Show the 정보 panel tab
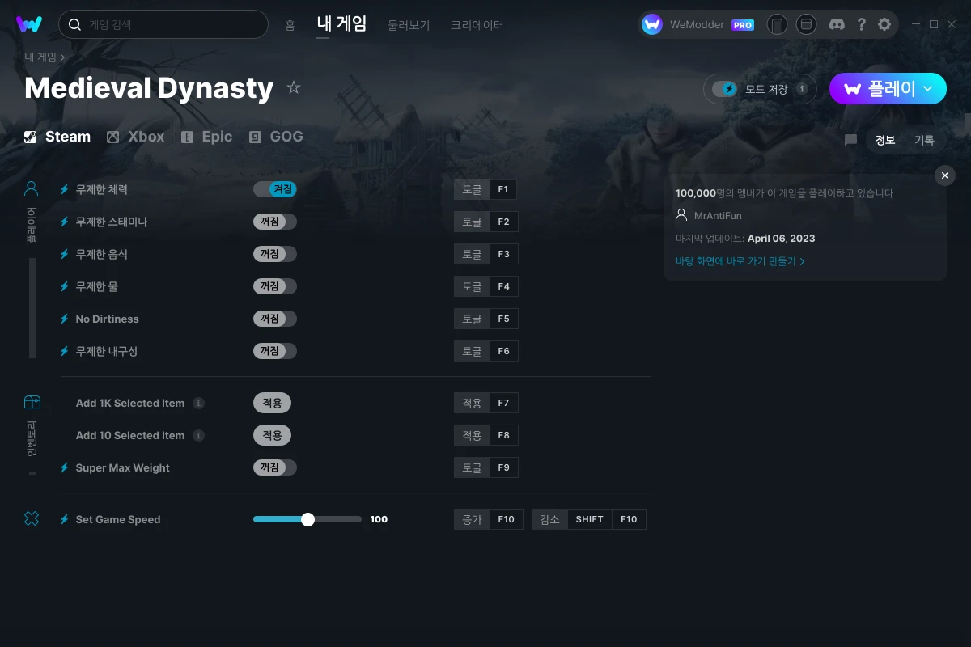 (885, 140)
